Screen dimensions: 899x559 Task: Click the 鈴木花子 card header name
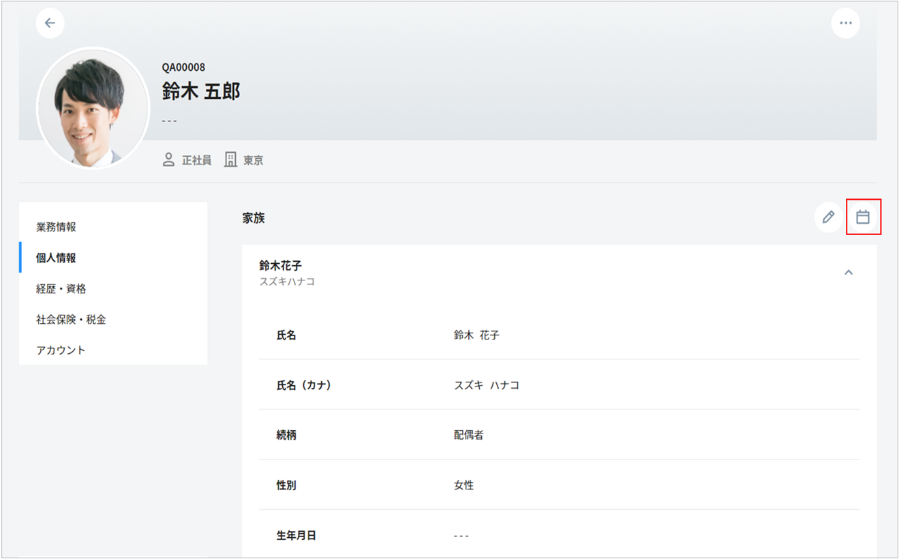pos(280,266)
